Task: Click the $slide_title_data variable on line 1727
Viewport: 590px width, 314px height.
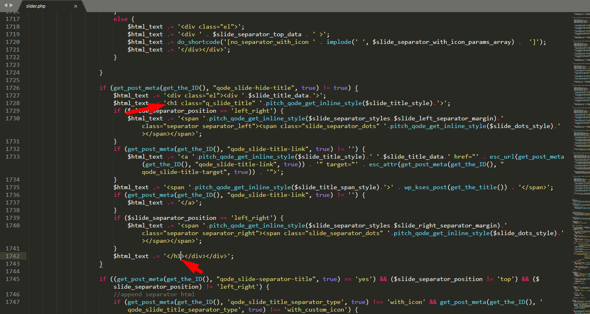Action: click(280, 95)
